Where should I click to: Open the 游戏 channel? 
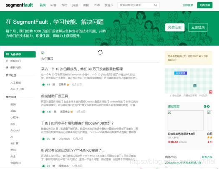[x=13, y=150]
